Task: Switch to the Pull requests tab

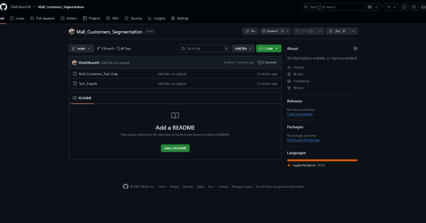Action: pos(43,18)
